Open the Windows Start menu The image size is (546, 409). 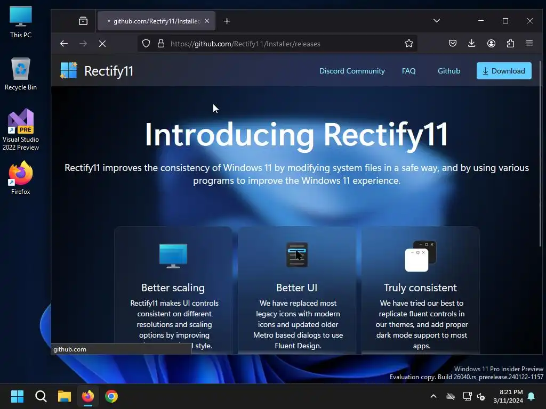17,396
